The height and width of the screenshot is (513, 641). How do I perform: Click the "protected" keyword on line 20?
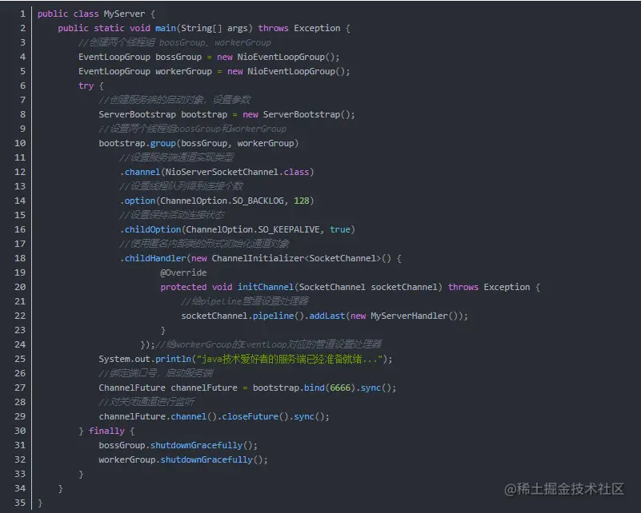183,287
